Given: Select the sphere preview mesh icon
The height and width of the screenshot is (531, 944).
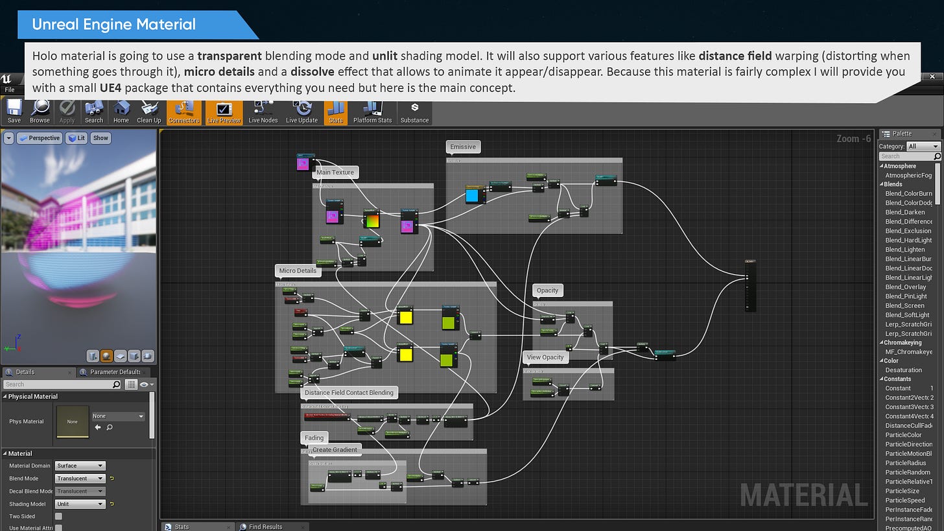Looking at the screenshot, I should (x=106, y=356).
